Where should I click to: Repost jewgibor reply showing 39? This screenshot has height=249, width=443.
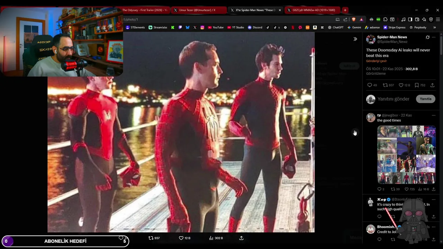pos(393,189)
